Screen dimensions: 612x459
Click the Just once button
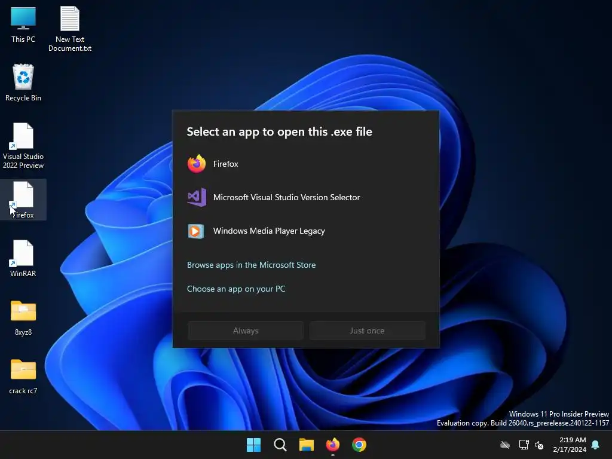[368, 331]
